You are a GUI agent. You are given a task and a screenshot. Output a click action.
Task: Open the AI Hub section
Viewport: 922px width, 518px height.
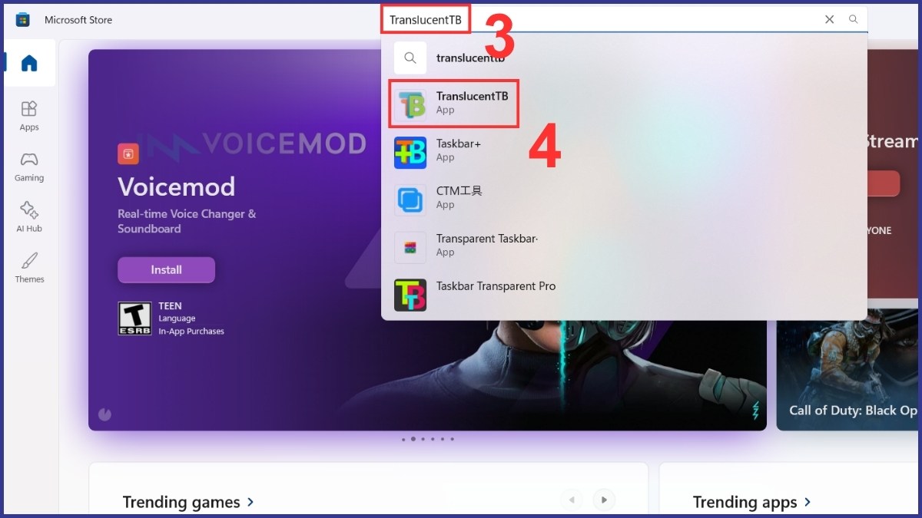29,217
